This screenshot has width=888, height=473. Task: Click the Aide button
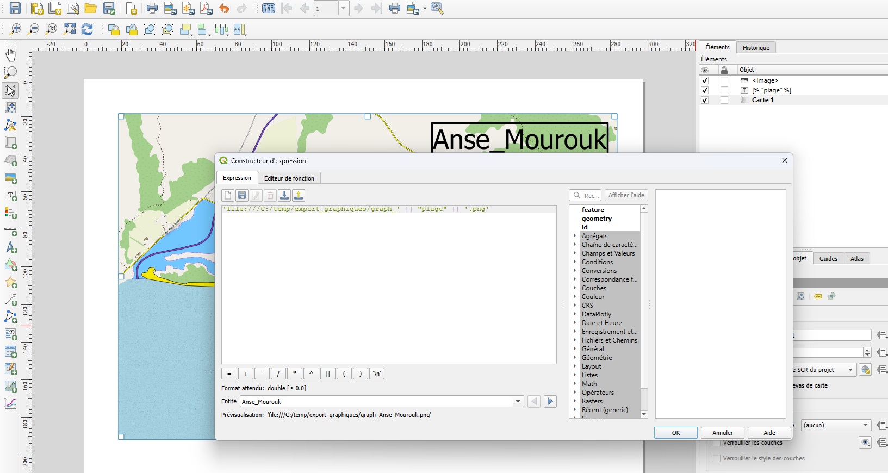point(769,433)
